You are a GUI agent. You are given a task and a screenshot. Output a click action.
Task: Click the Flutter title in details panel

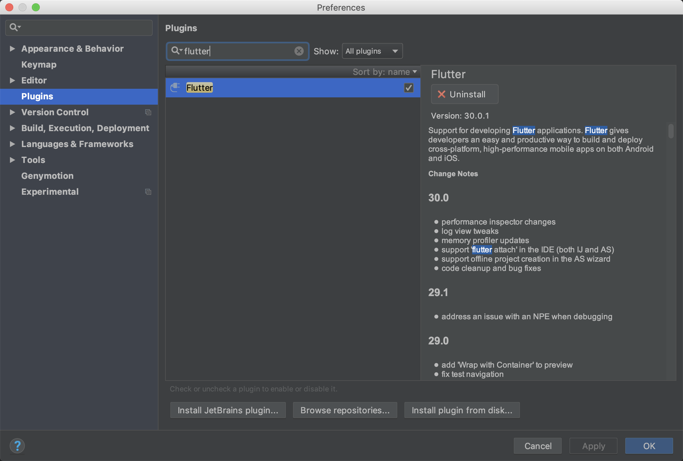(448, 75)
